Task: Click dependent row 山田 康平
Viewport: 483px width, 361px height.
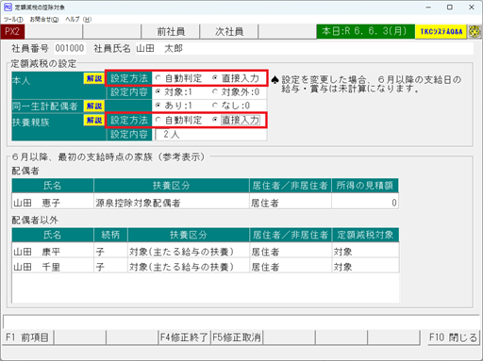Action: click(206, 252)
